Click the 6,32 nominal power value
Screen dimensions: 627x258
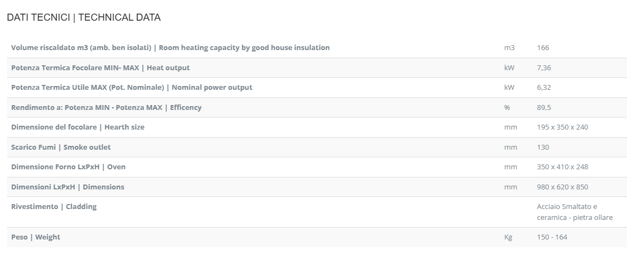[544, 88]
